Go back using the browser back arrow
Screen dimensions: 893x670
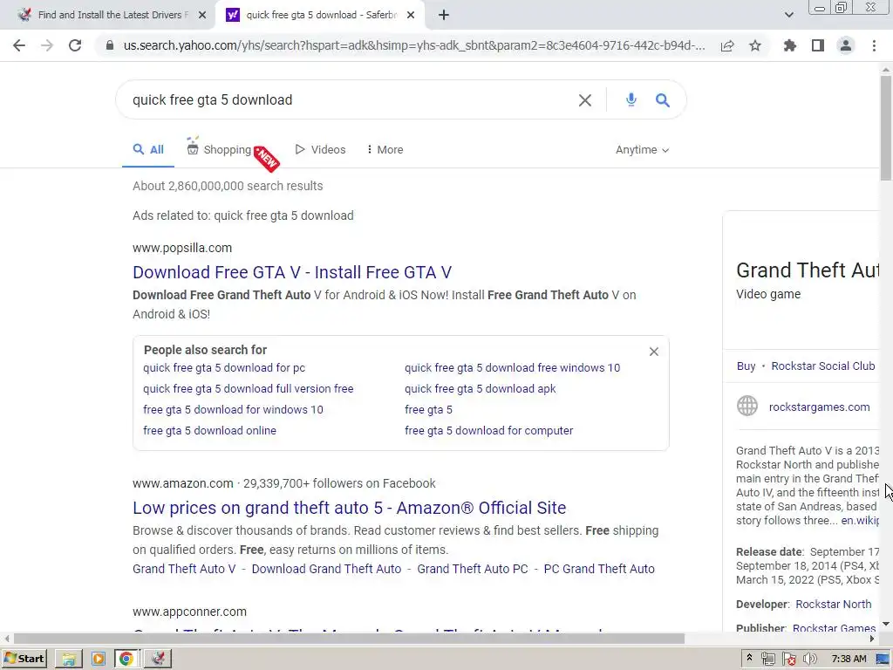[x=19, y=45]
